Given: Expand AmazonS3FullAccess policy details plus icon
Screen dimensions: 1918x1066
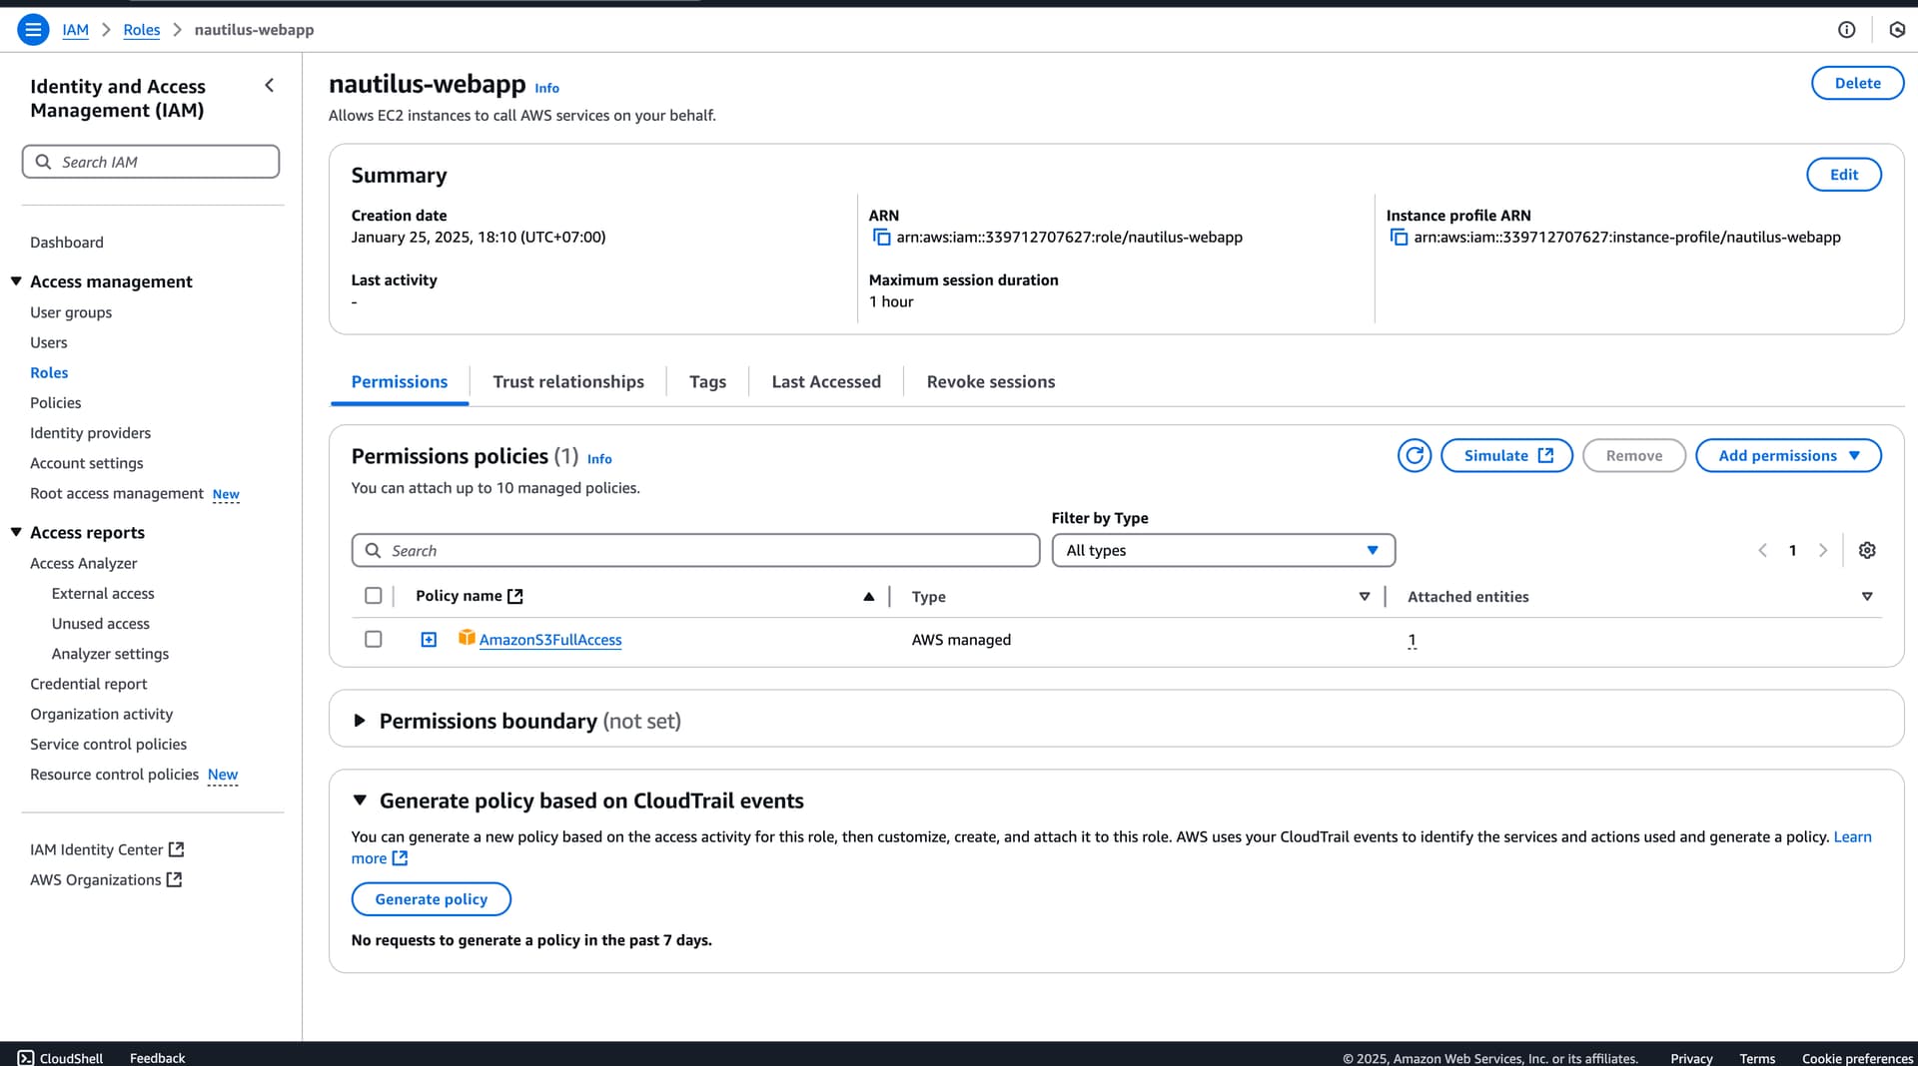Looking at the screenshot, I should click(429, 640).
